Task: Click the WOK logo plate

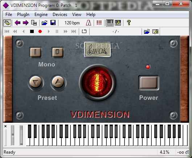Action: click(x=98, y=49)
